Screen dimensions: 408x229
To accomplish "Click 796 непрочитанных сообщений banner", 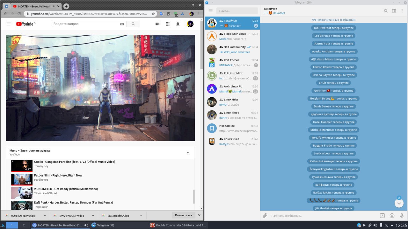I will pyautogui.click(x=333, y=20).
